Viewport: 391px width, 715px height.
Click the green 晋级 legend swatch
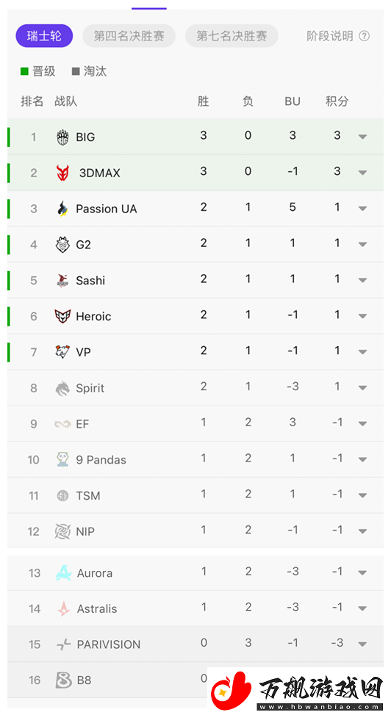click(x=25, y=71)
